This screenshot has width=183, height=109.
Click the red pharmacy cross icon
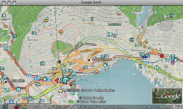[162, 56]
